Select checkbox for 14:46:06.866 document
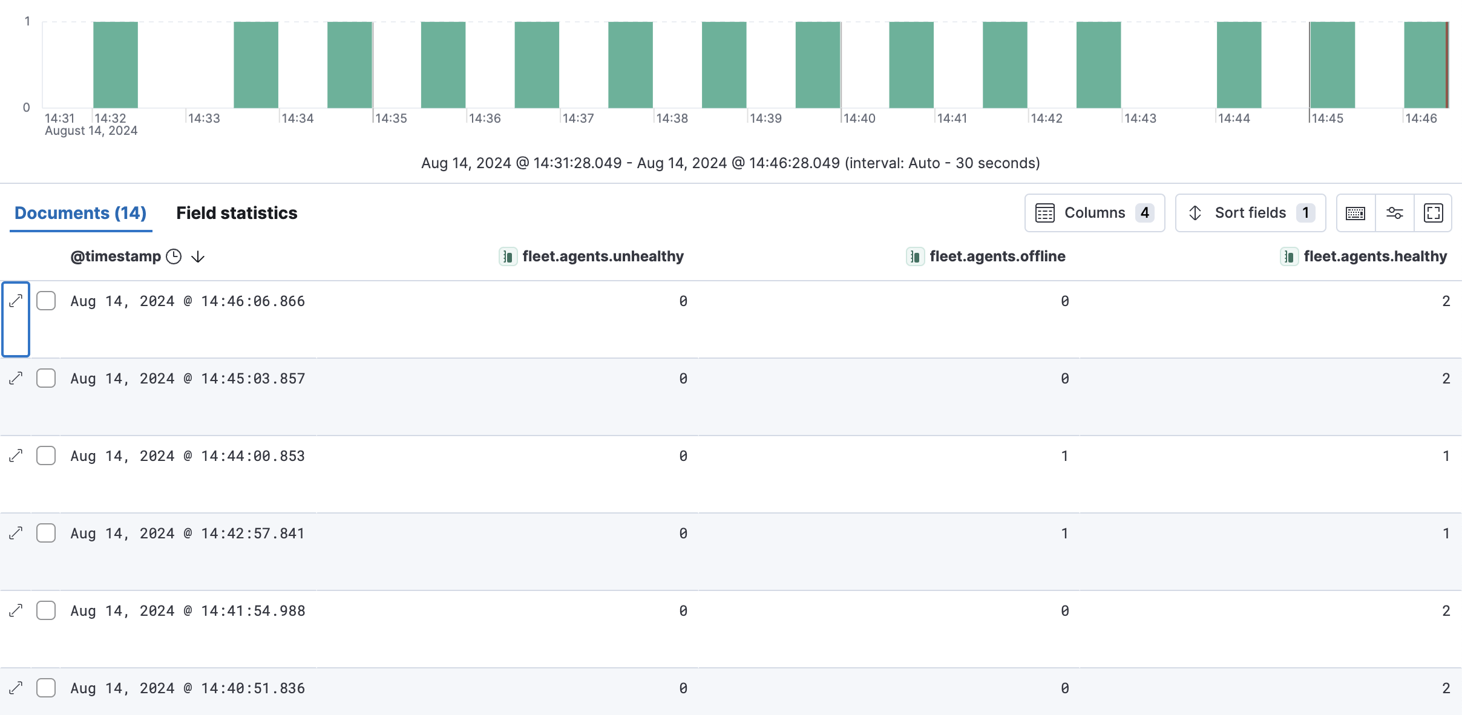The width and height of the screenshot is (1462, 715). click(x=46, y=301)
